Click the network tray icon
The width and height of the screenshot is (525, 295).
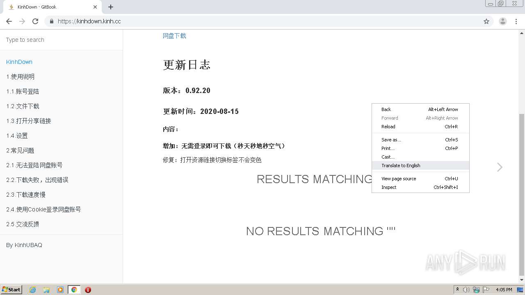[x=476, y=290]
